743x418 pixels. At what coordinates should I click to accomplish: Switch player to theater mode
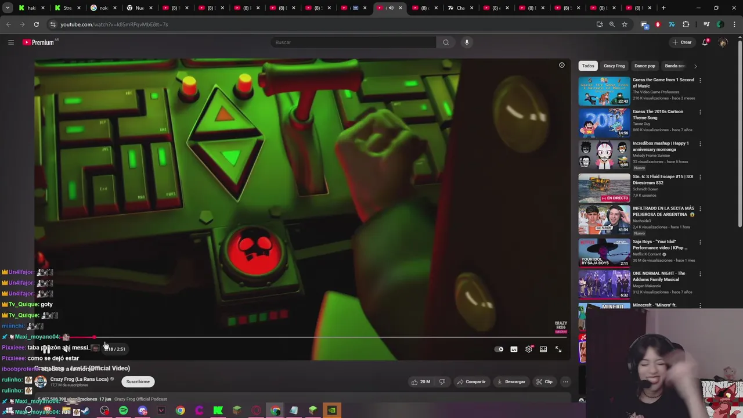[543, 349]
